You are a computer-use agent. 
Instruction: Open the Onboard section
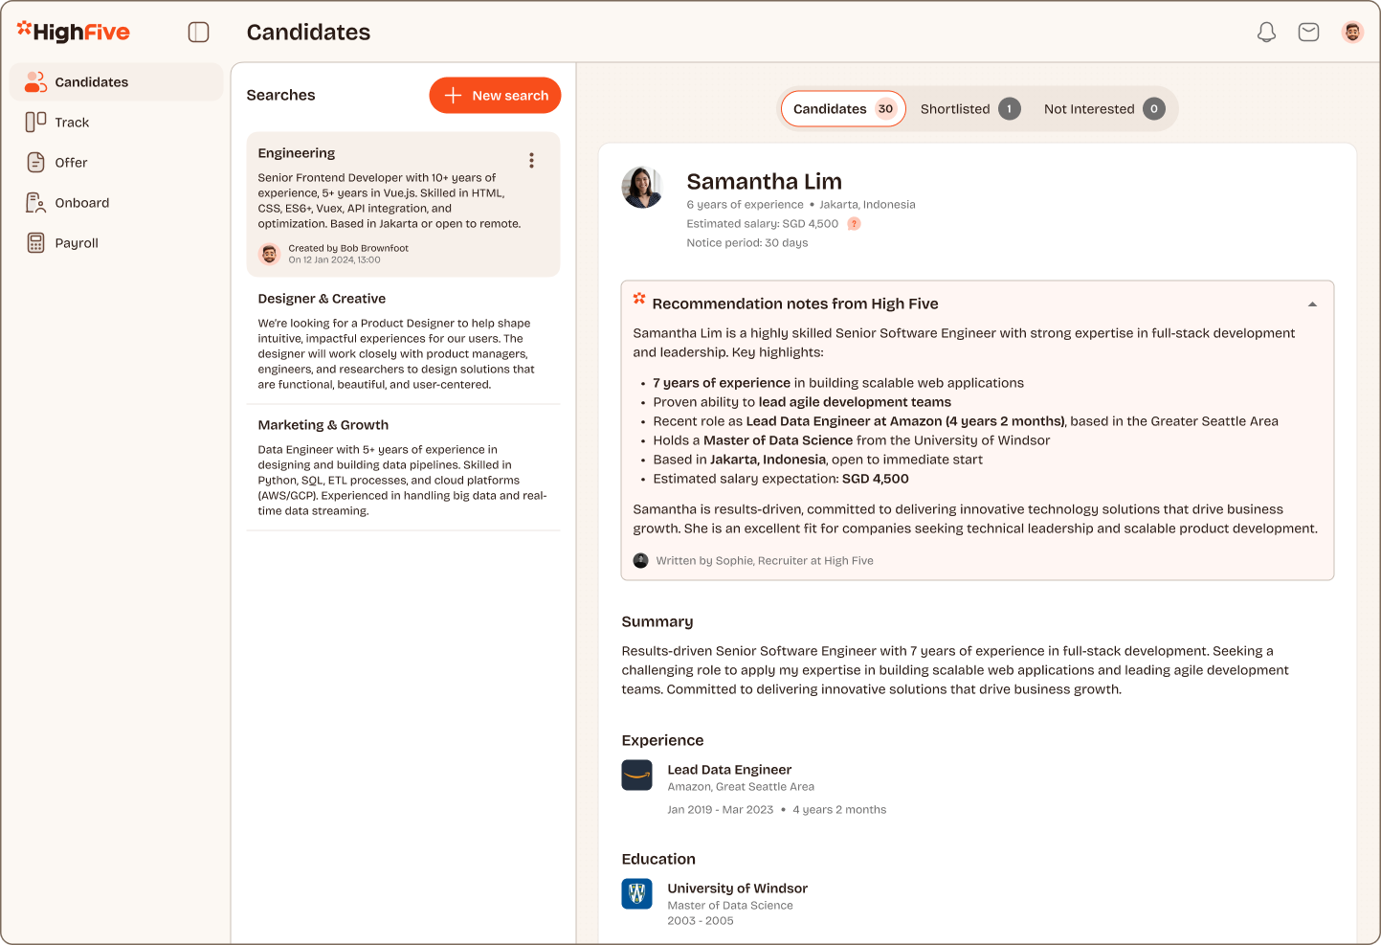[x=81, y=203]
